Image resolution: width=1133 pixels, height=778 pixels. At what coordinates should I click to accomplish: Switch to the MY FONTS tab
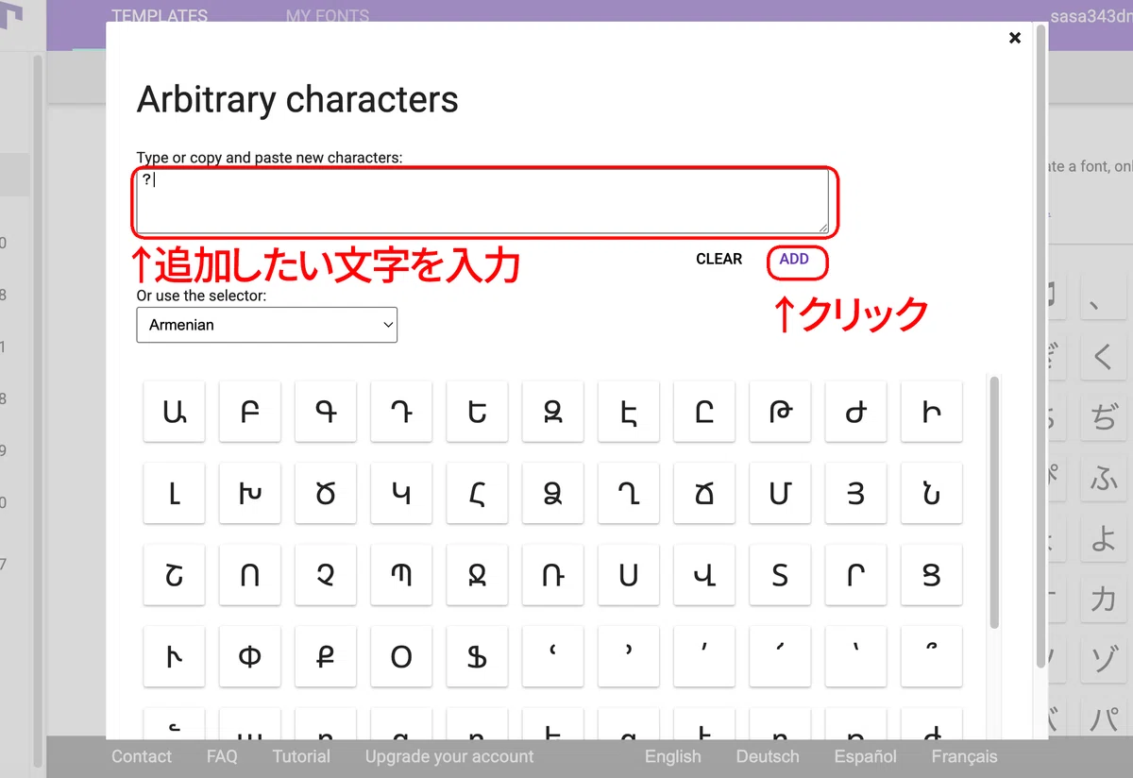(328, 16)
